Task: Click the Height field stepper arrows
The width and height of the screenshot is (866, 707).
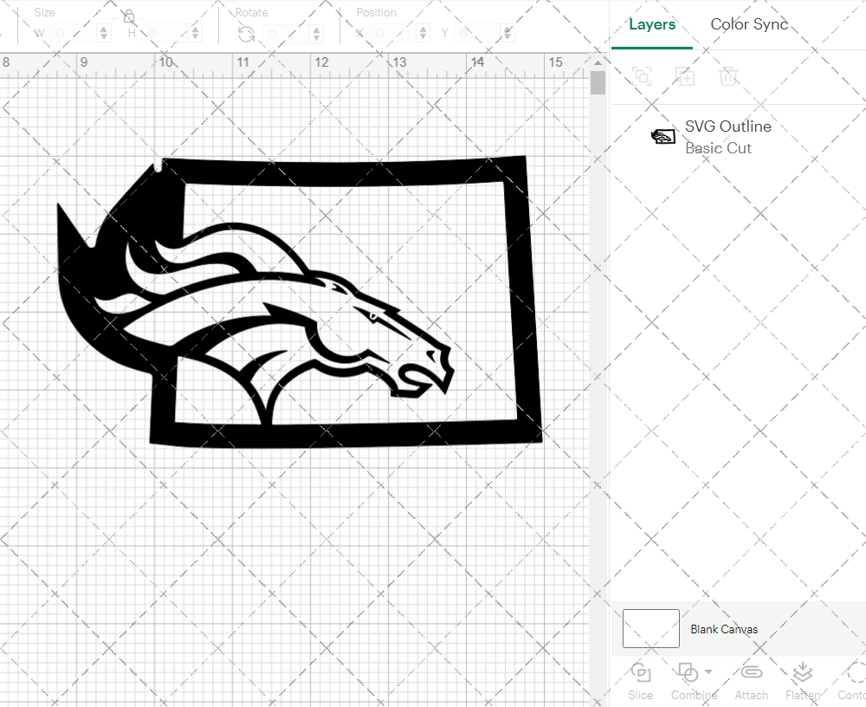Action: coord(195,33)
